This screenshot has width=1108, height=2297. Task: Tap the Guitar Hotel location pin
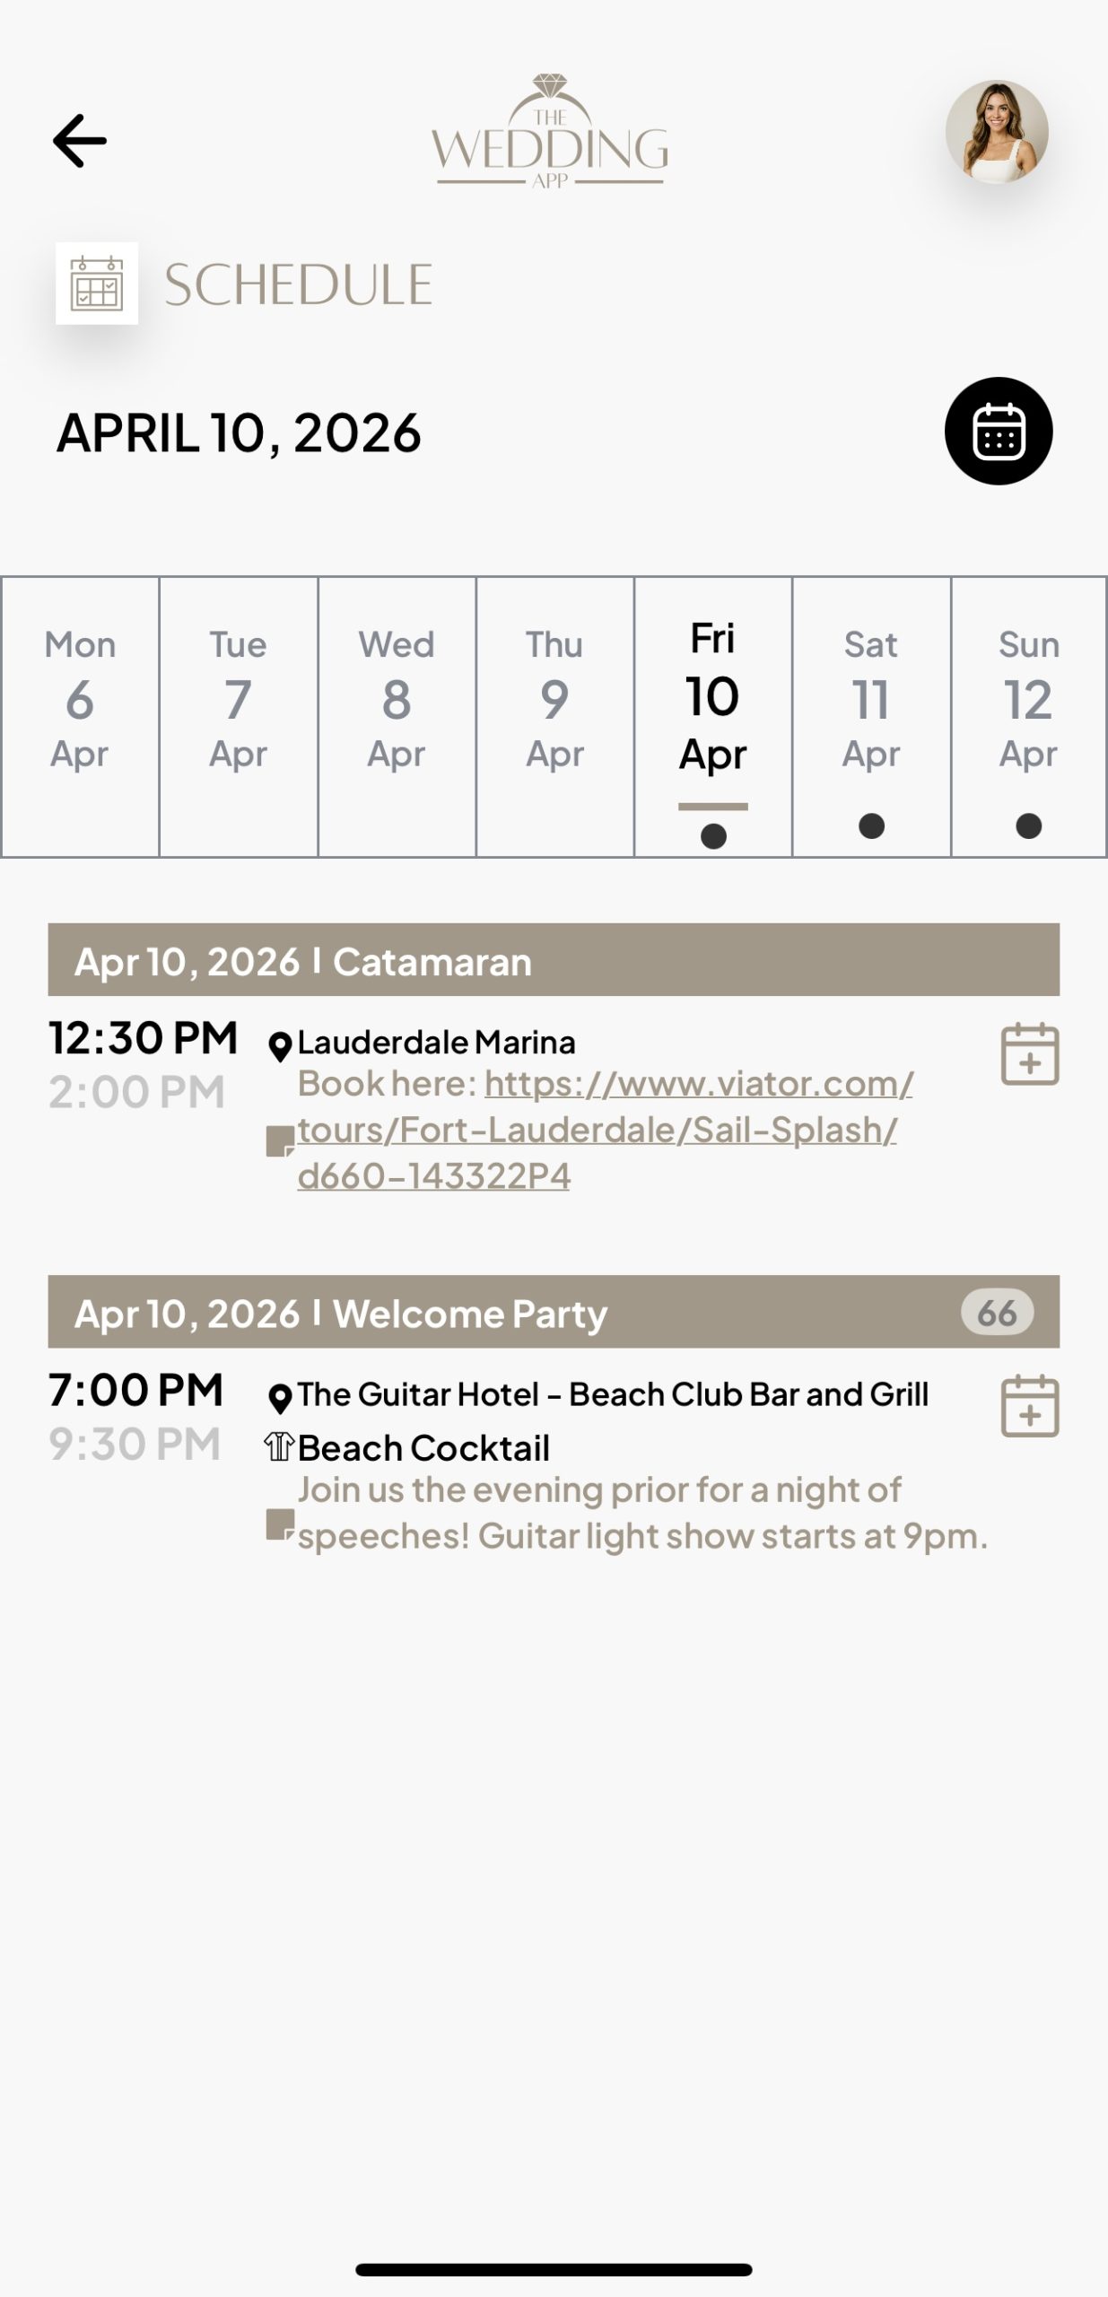tap(281, 1398)
